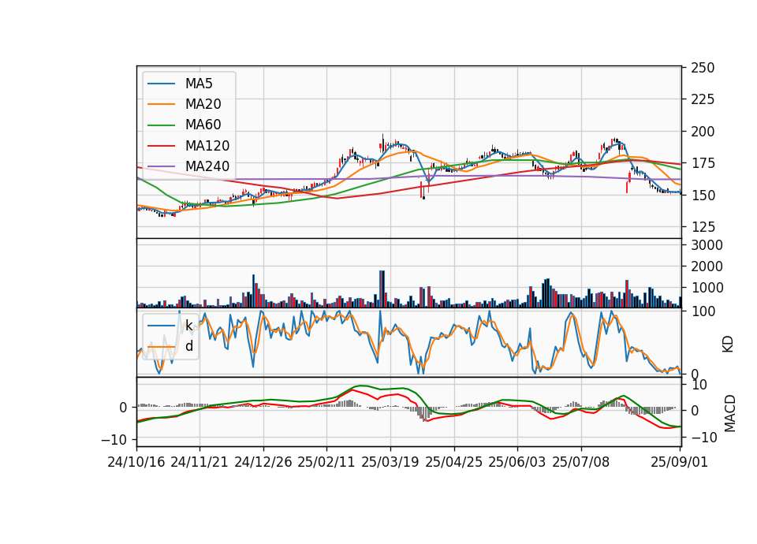Click the left MACD axis -10 label
Screen dimensions: 757x544
pyautogui.click(x=114, y=440)
